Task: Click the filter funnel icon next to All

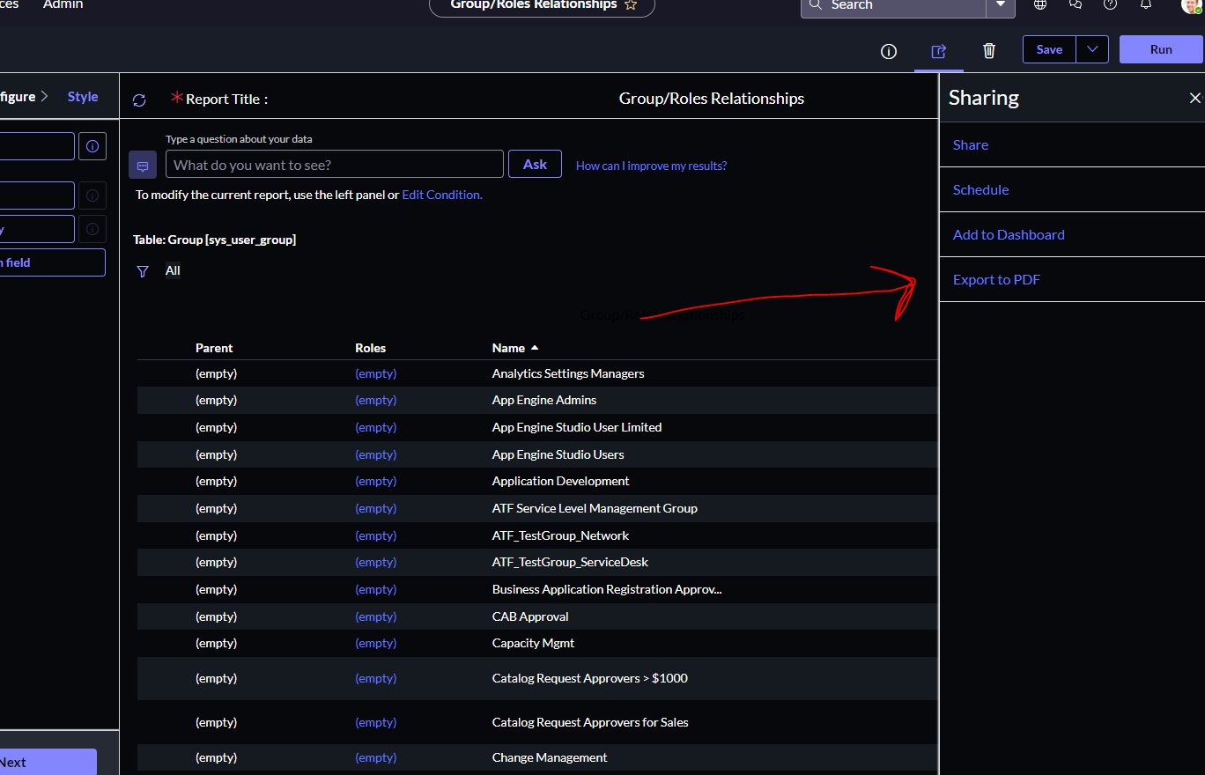Action: coord(143,271)
